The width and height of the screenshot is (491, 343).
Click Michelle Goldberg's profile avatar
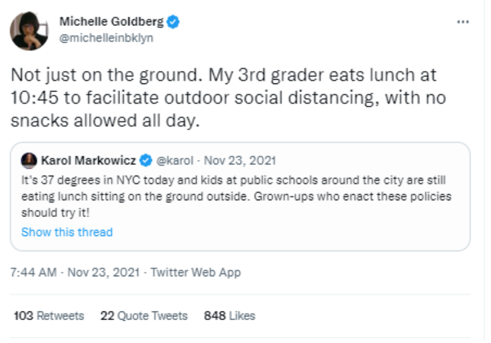point(29,30)
